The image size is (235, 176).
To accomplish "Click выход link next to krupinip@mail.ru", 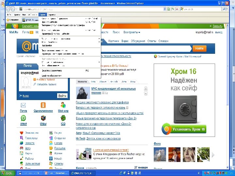I will pos(219,32).
